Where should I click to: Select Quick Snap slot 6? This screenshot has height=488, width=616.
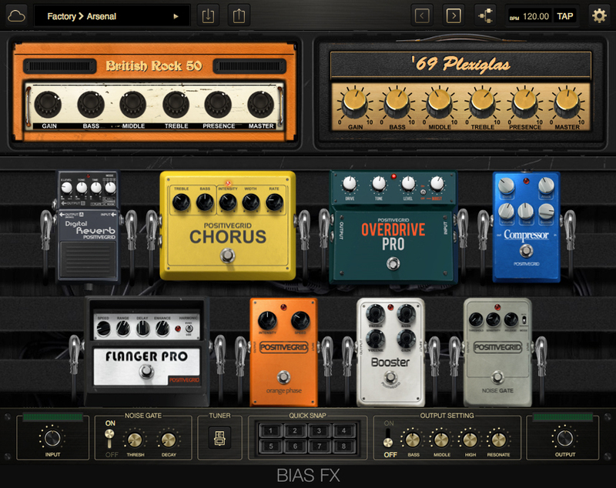click(x=295, y=446)
